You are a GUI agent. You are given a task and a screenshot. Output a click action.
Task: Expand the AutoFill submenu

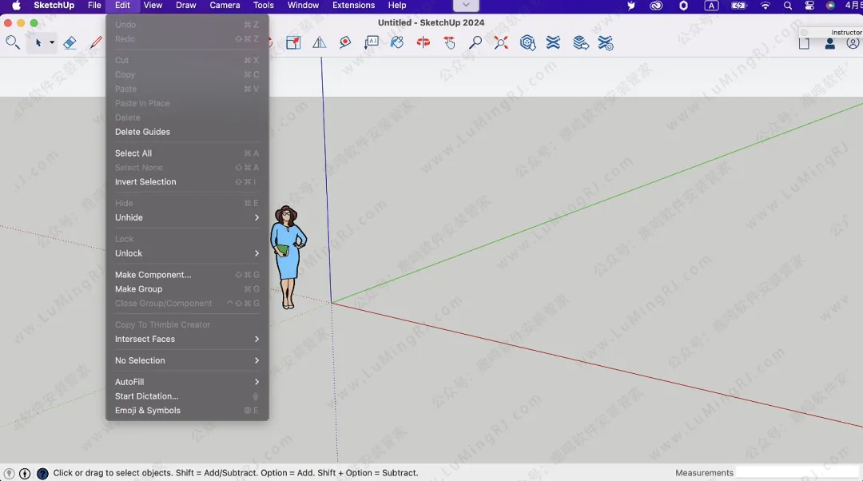(x=187, y=382)
